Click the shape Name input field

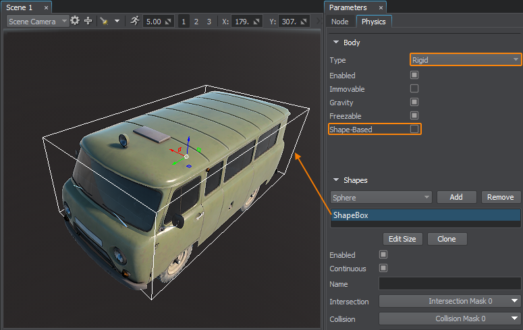coord(449,283)
